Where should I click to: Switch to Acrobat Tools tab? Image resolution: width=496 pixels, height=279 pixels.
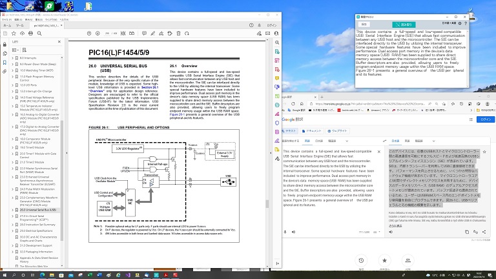click(19, 25)
